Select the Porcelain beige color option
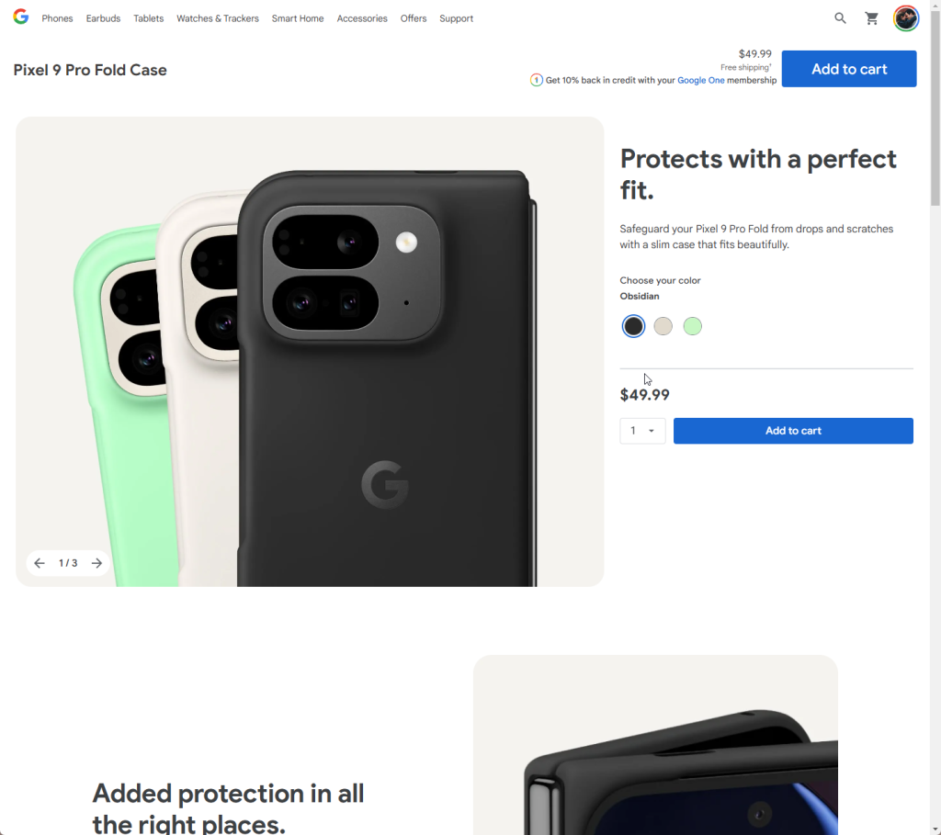 (x=663, y=326)
